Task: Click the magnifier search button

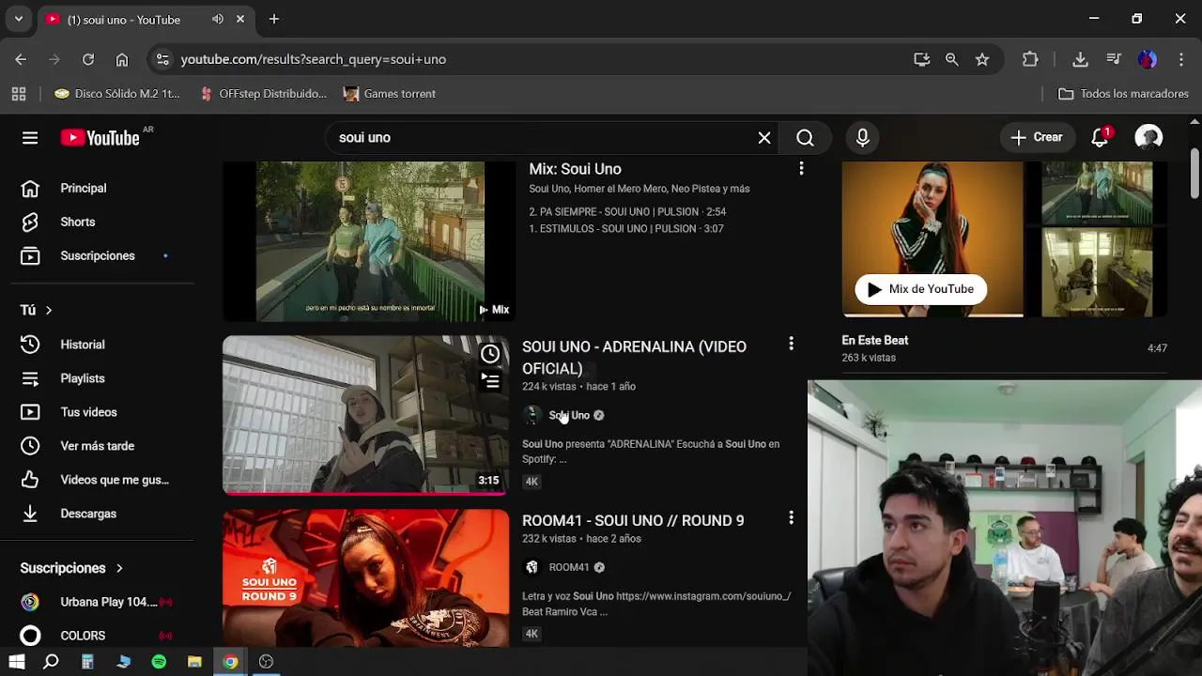Action: tap(805, 138)
